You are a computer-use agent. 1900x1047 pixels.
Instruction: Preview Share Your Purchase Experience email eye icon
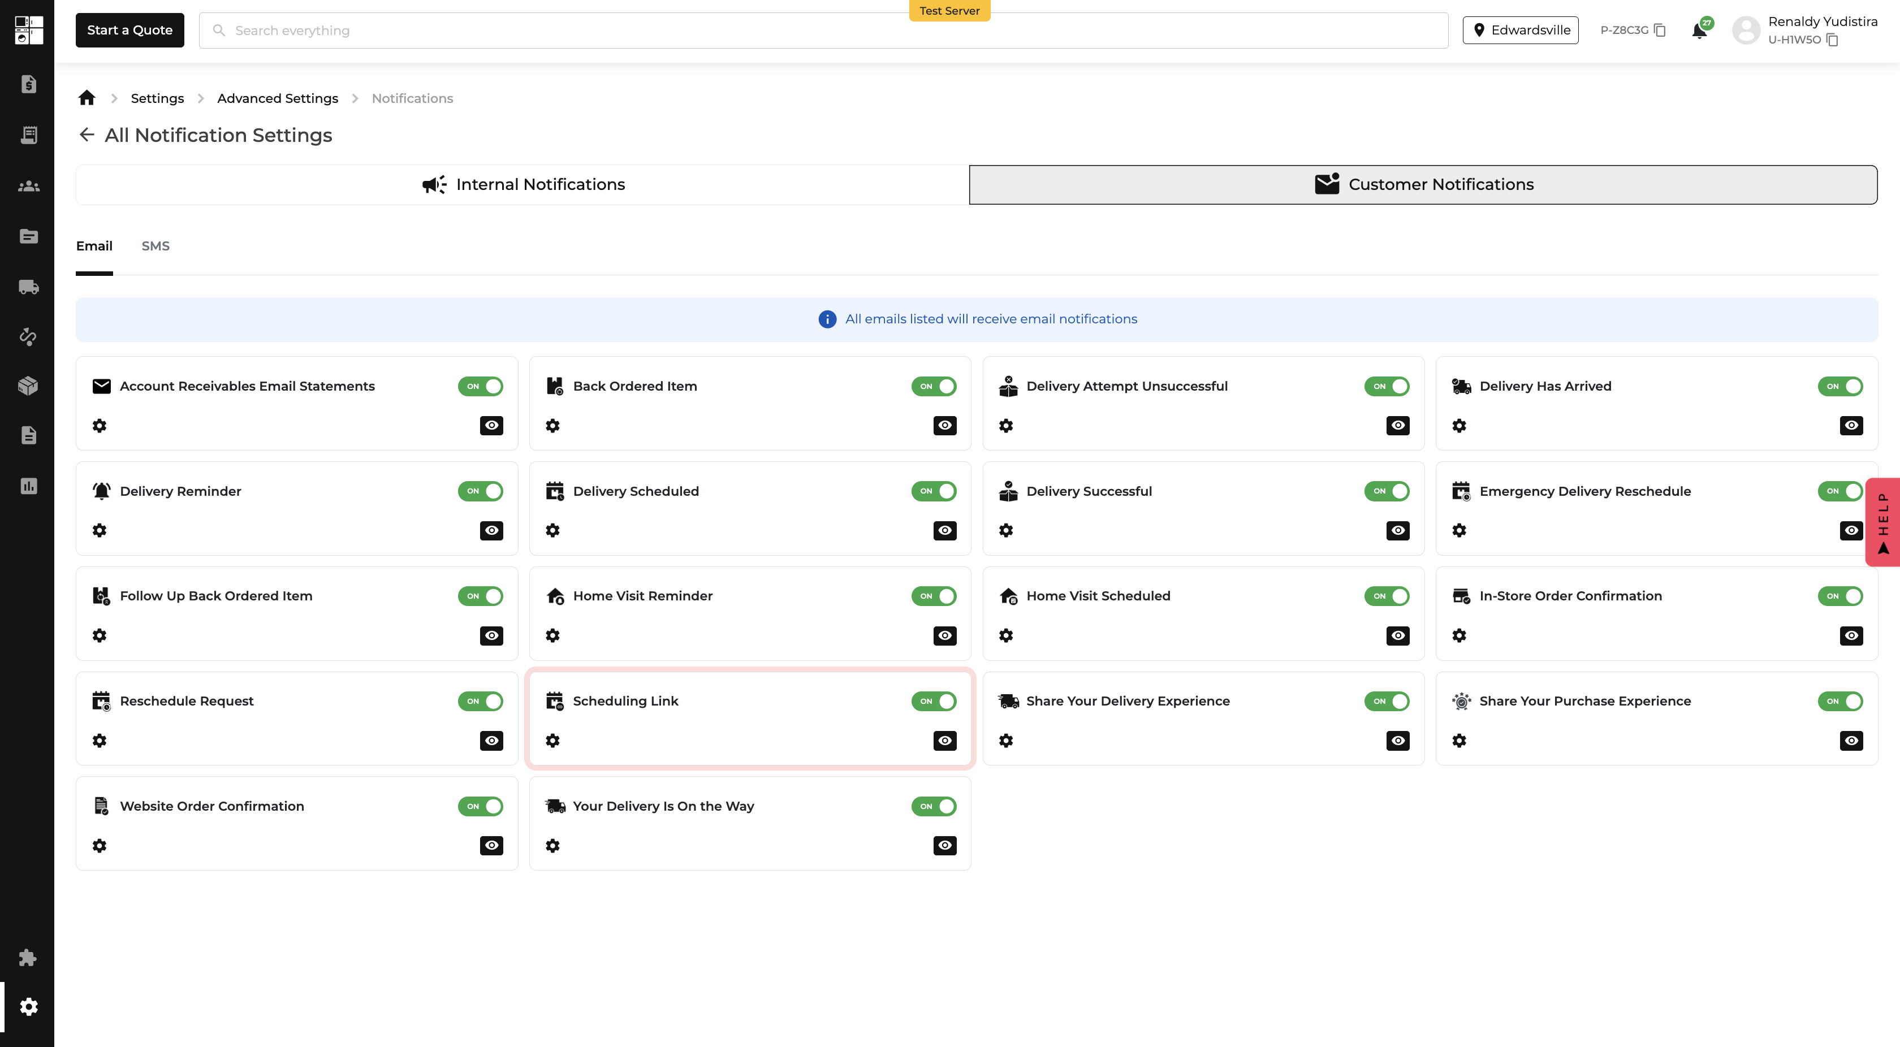pos(1851,740)
